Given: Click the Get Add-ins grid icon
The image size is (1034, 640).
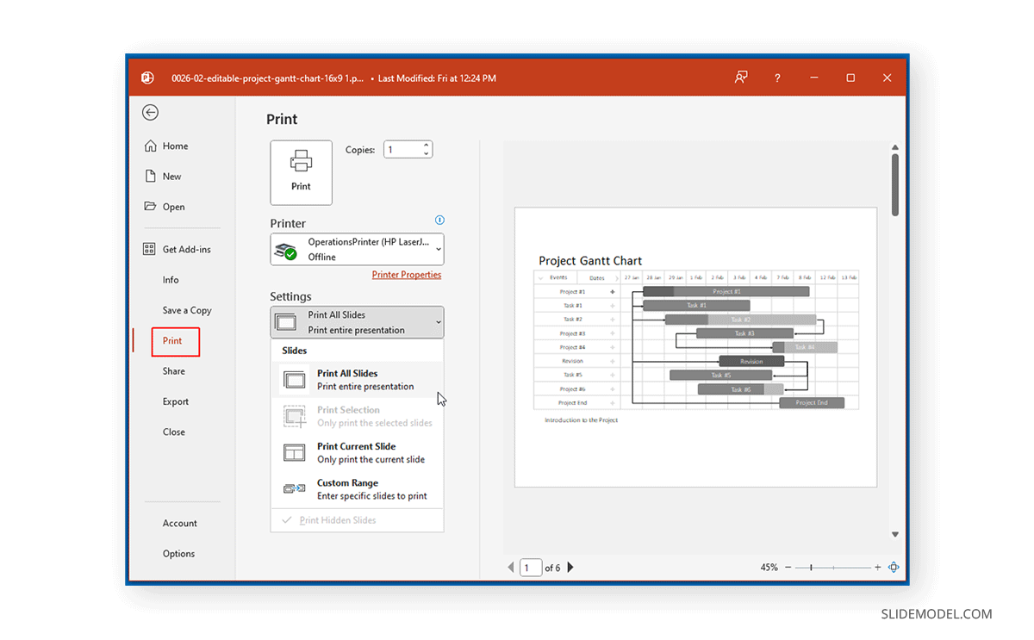Looking at the screenshot, I should point(150,249).
